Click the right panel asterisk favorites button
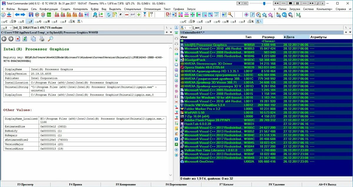Viewport: 353px width, 187px height. coord(346,32)
